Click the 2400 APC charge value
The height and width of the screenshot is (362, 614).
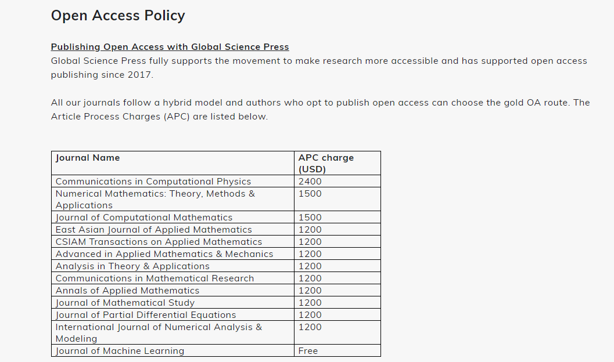click(310, 182)
